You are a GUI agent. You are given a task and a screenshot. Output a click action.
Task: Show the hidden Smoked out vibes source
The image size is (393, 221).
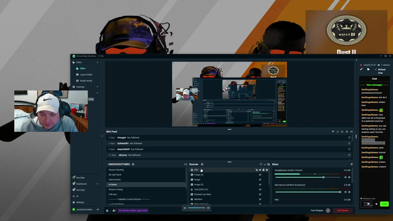click(260, 194)
